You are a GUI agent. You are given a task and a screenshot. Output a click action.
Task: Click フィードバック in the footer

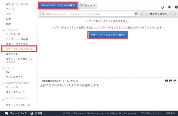[x=18, y=113]
